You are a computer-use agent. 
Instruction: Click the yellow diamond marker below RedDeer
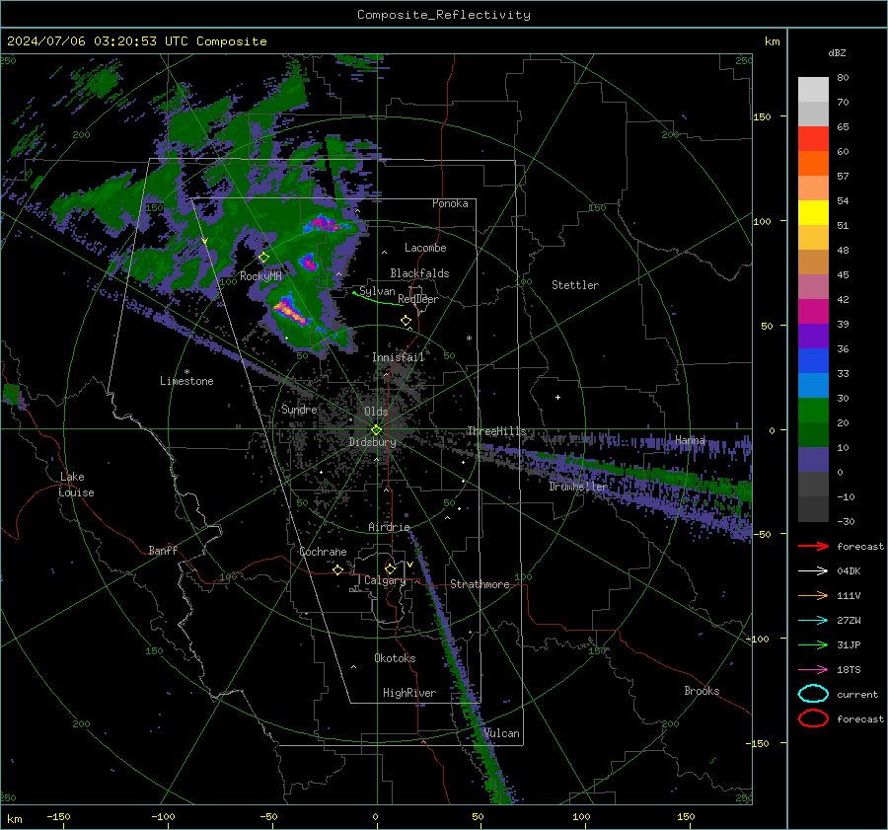(406, 321)
